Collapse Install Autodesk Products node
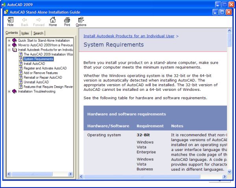The width and height of the screenshot is (236, 188). coord(9,50)
